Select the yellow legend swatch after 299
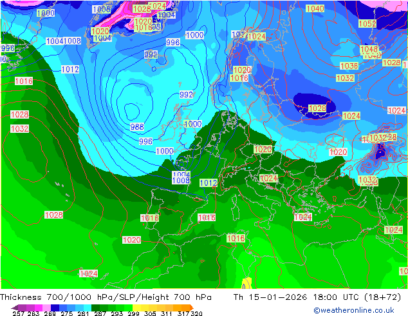Viewport: 408px width, 316px height. click(136, 308)
